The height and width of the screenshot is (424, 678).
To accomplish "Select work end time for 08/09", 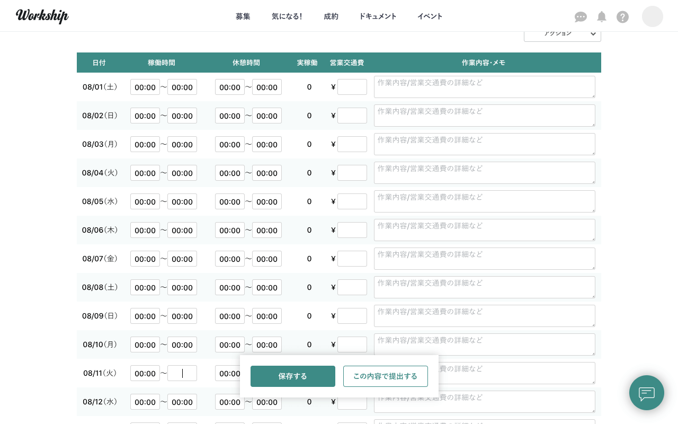I will [182, 316].
